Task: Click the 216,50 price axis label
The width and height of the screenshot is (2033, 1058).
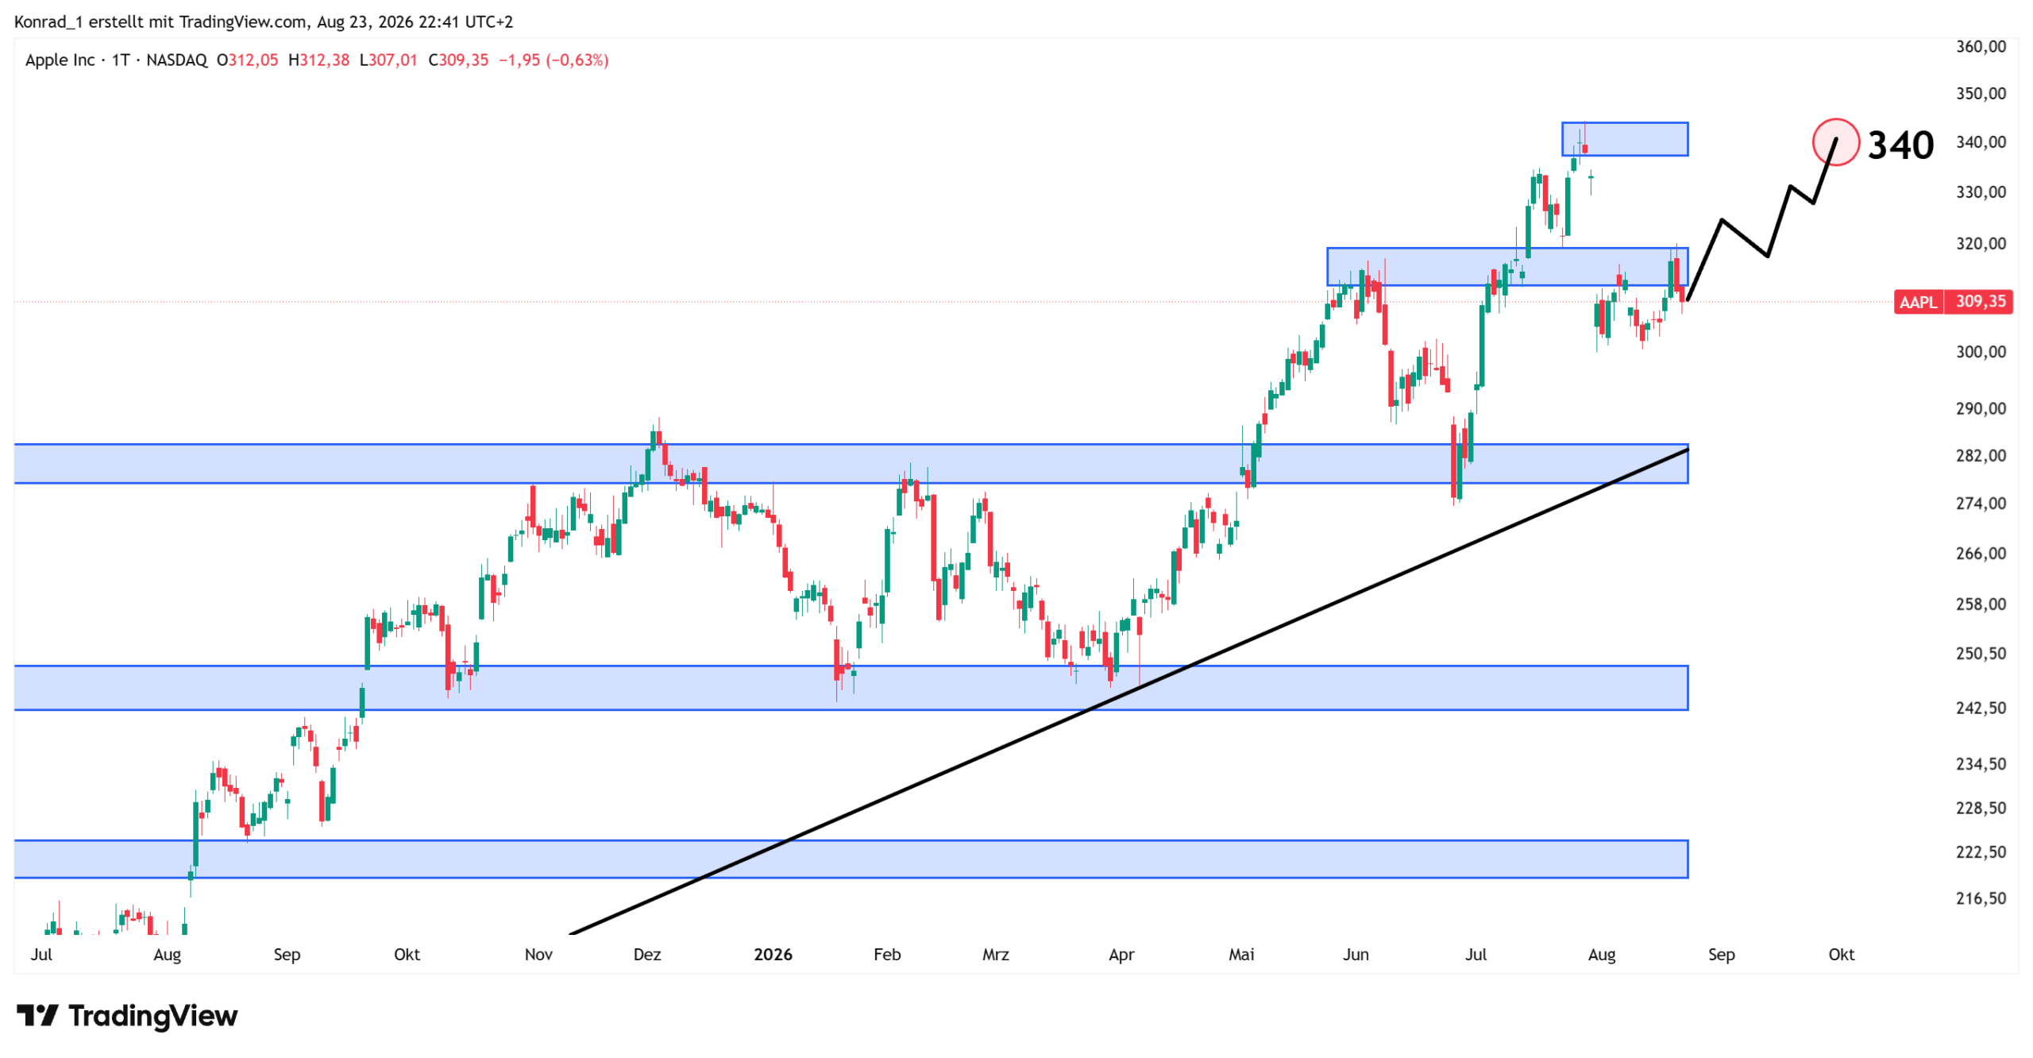Action: (1981, 898)
